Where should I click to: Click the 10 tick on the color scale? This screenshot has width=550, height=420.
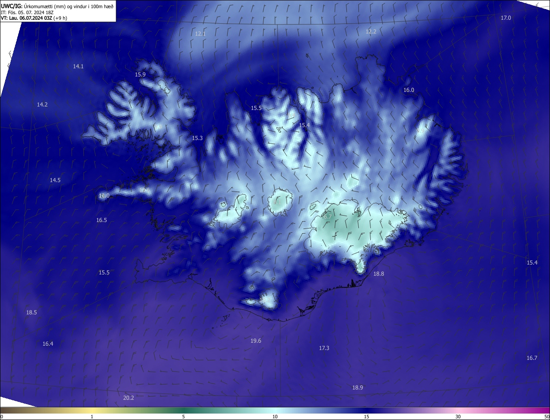(275, 417)
